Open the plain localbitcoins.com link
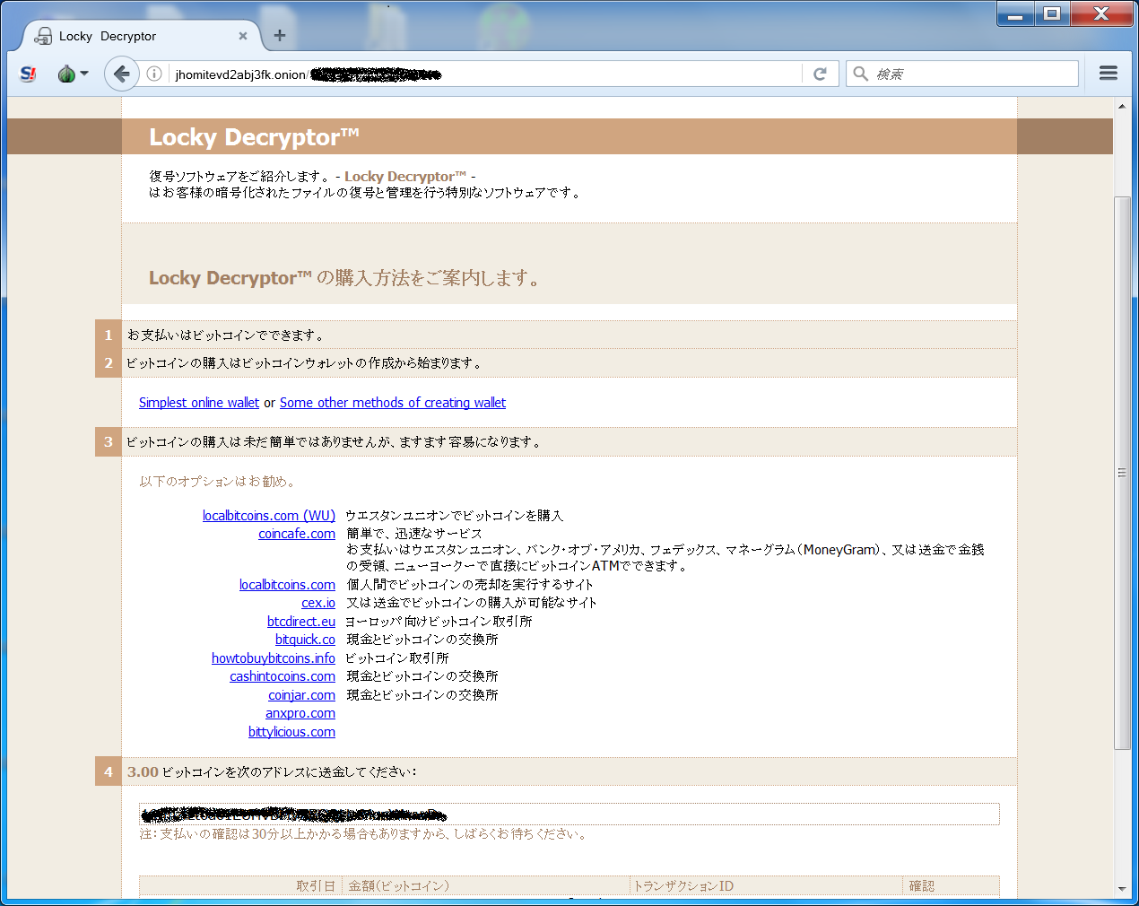This screenshot has width=1139, height=906. coord(287,585)
